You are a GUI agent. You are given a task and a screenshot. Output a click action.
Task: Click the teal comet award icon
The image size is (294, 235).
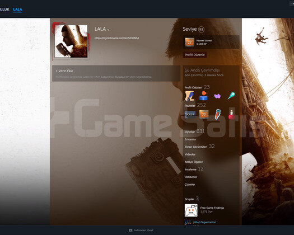coord(231,96)
